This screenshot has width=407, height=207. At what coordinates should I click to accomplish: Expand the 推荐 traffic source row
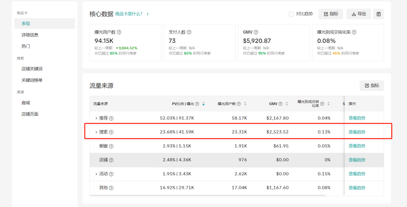[x=96, y=118]
